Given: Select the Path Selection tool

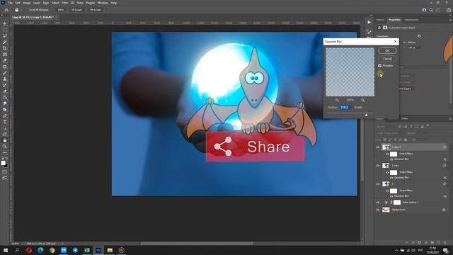Looking at the screenshot, I should point(5,128).
